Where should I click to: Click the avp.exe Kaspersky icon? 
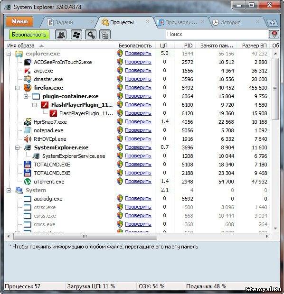coord(28,71)
